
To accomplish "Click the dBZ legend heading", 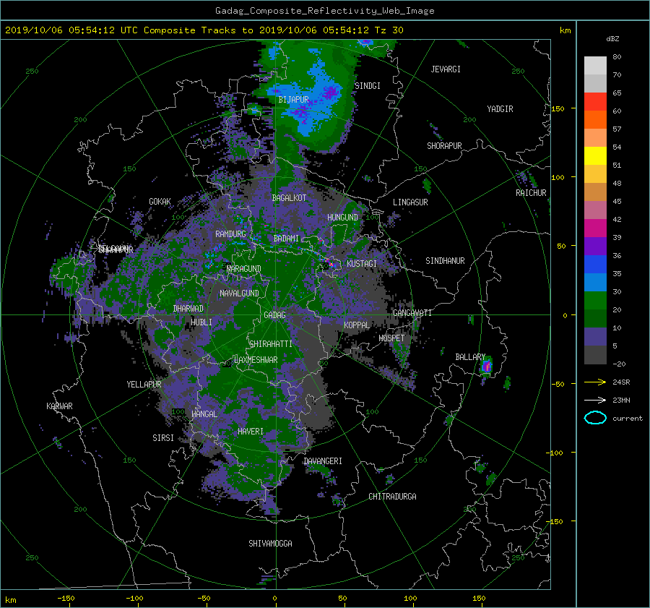I will (x=612, y=38).
